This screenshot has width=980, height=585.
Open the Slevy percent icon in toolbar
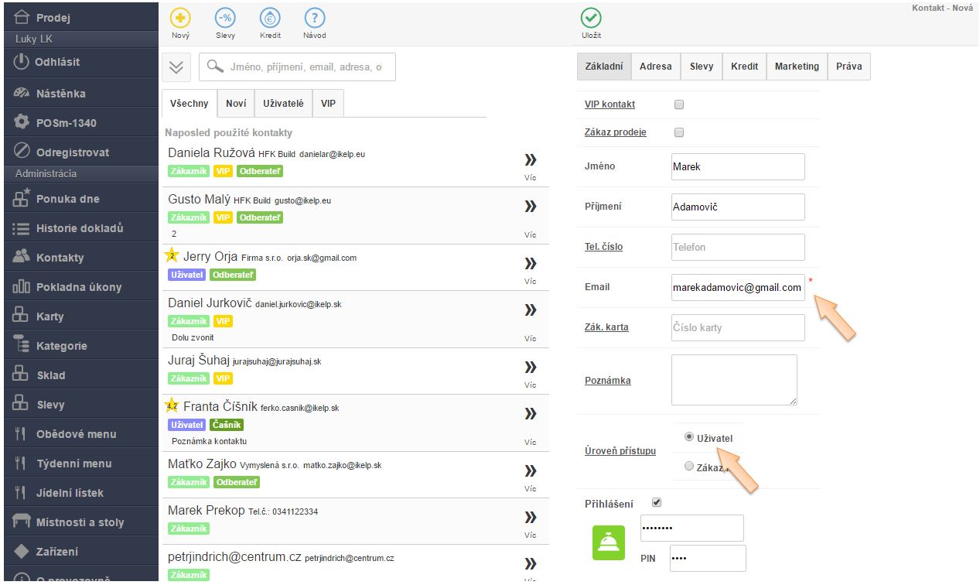click(225, 19)
